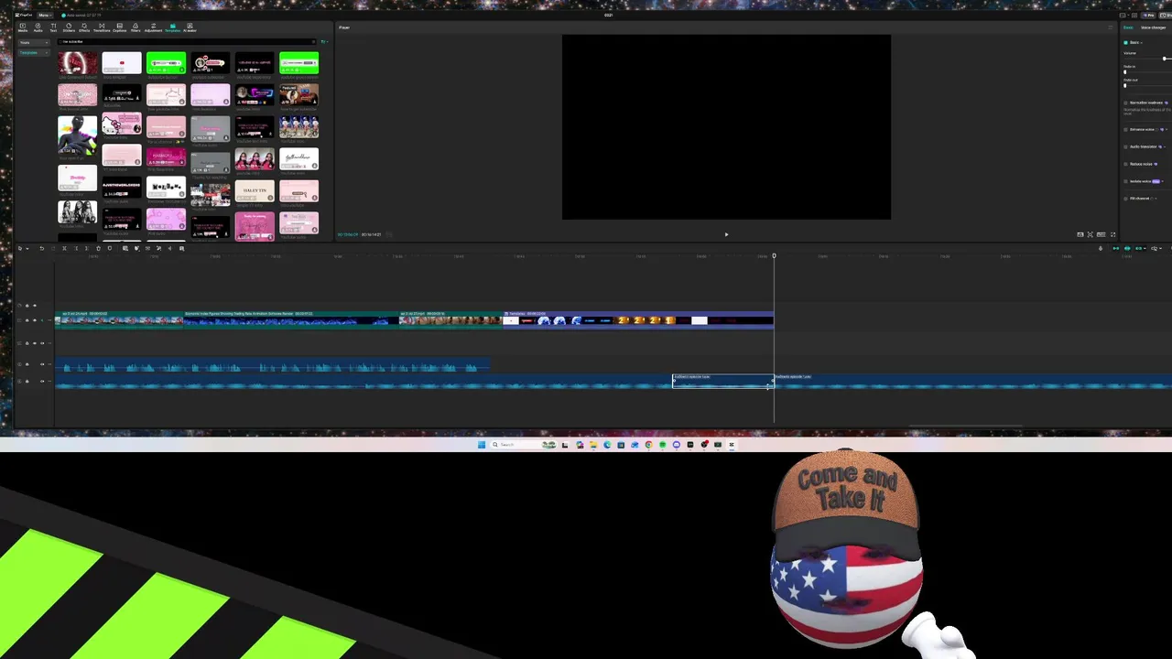Enable the last audio option checkbox

[x=1125, y=199]
